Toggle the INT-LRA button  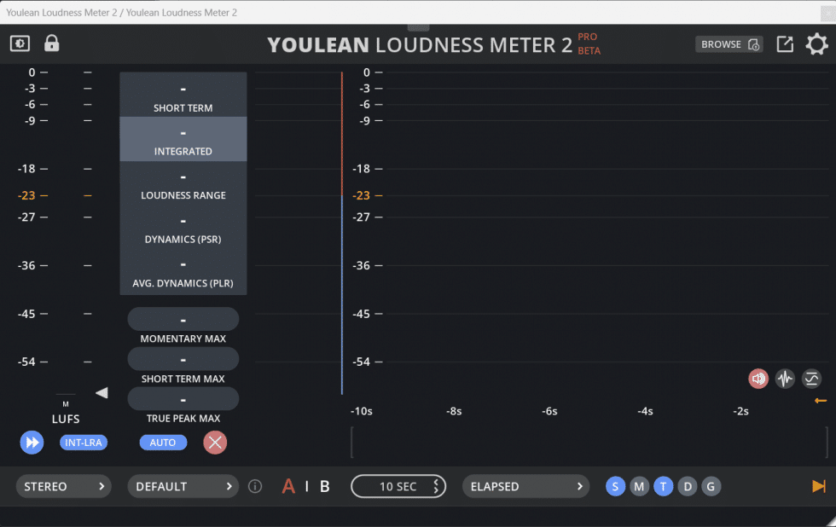[84, 443]
